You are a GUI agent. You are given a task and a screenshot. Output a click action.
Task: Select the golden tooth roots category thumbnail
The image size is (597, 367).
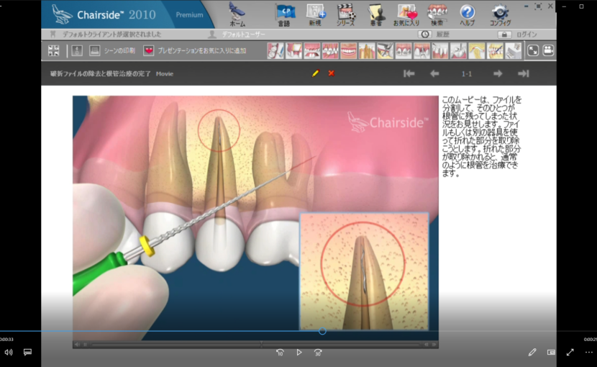367,50
